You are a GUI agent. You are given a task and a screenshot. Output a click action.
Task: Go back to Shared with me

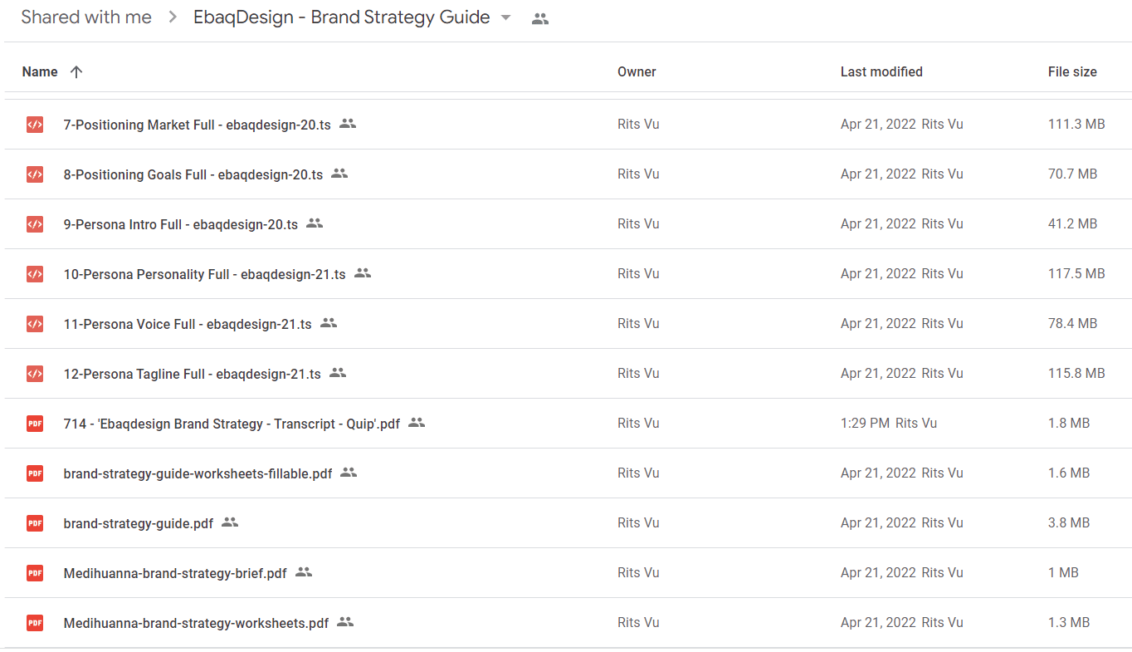[86, 17]
